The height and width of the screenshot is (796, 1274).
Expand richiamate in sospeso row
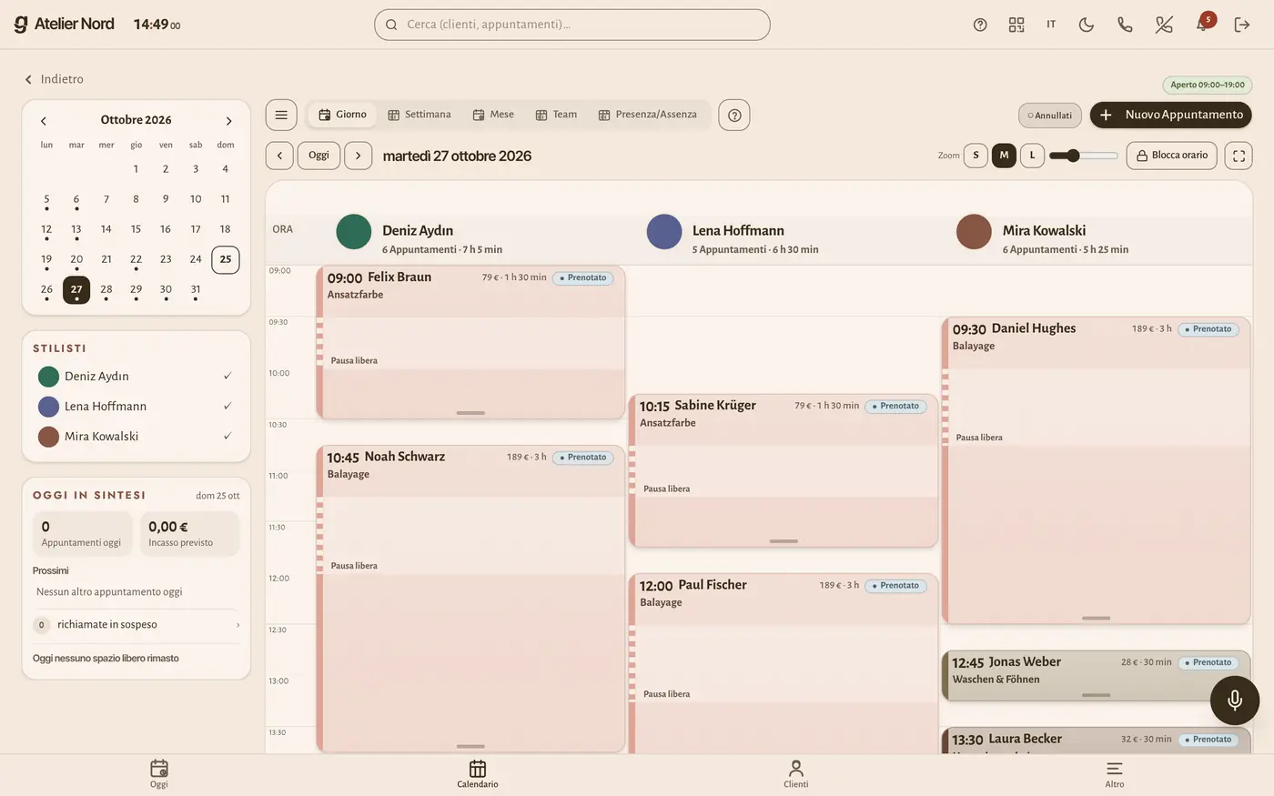coord(136,625)
